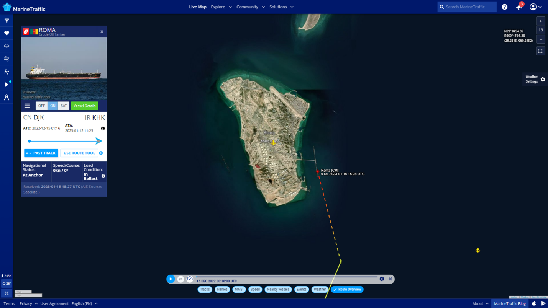The height and width of the screenshot is (308, 548).
Task: Expand English (EN) language selector
Action: (x=85, y=303)
